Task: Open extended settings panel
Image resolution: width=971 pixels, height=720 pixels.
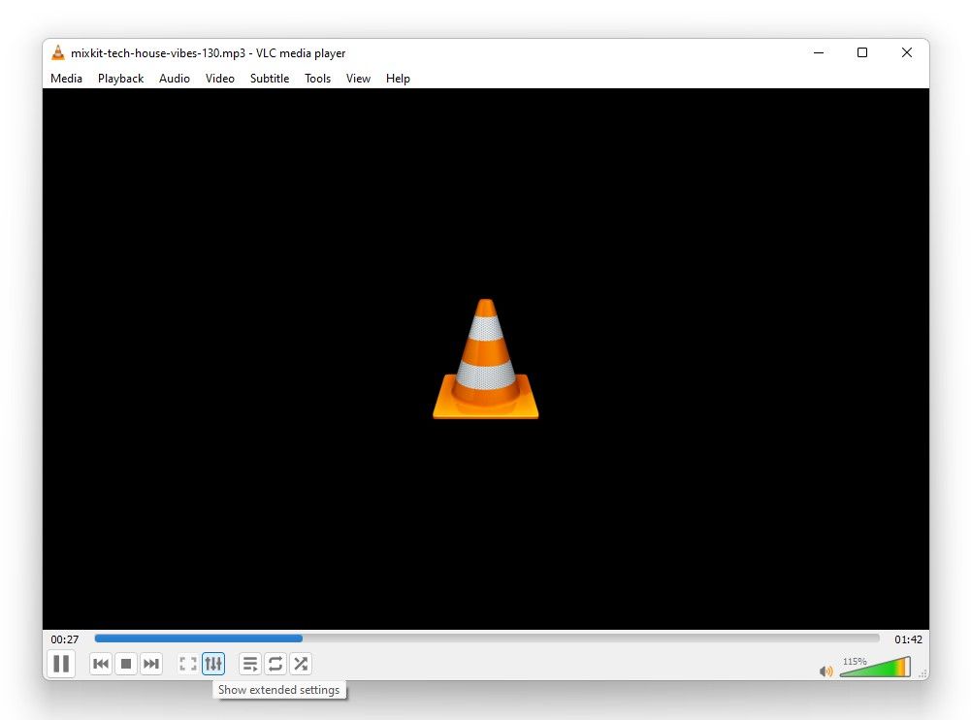Action: pyautogui.click(x=213, y=664)
